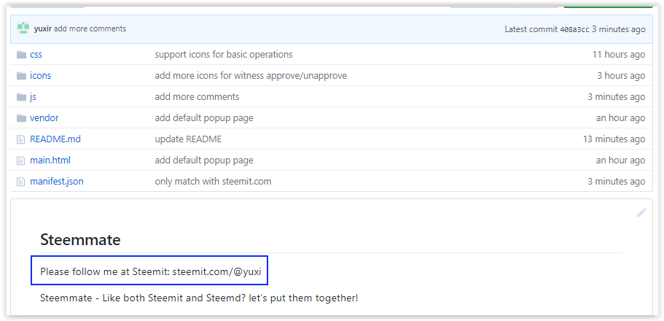This screenshot has width=664, height=321.
Task: Click the '13 minutes ago' timestamp
Action: pyautogui.click(x=614, y=139)
